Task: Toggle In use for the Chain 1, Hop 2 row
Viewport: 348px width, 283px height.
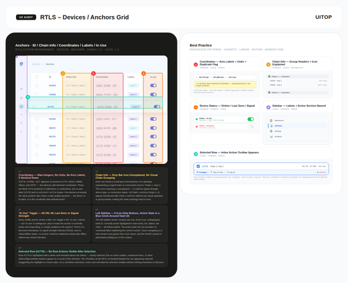Action: click(x=153, y=95)
